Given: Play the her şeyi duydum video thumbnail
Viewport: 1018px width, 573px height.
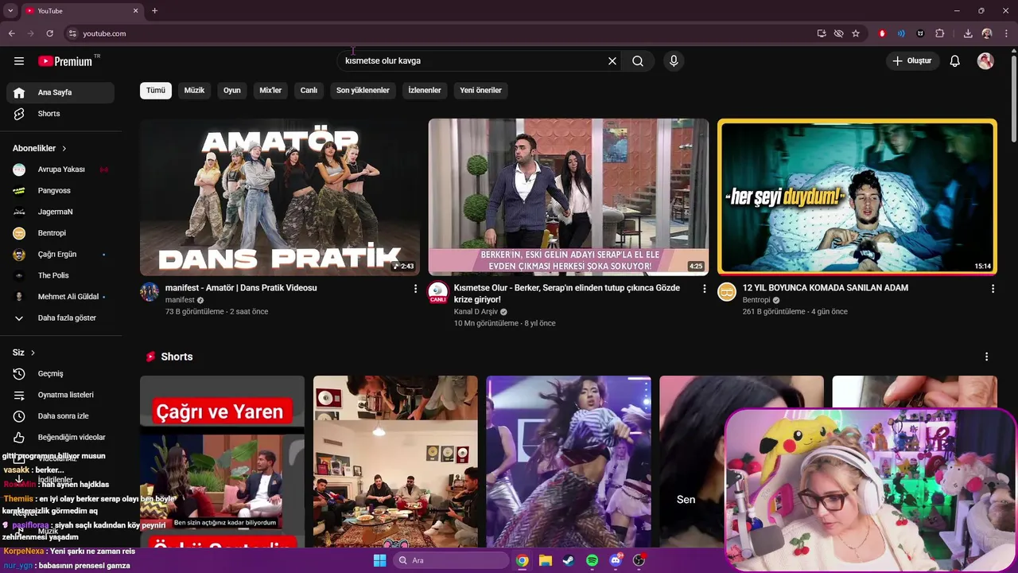Looking at the screenshot, I should coord(857,197).
